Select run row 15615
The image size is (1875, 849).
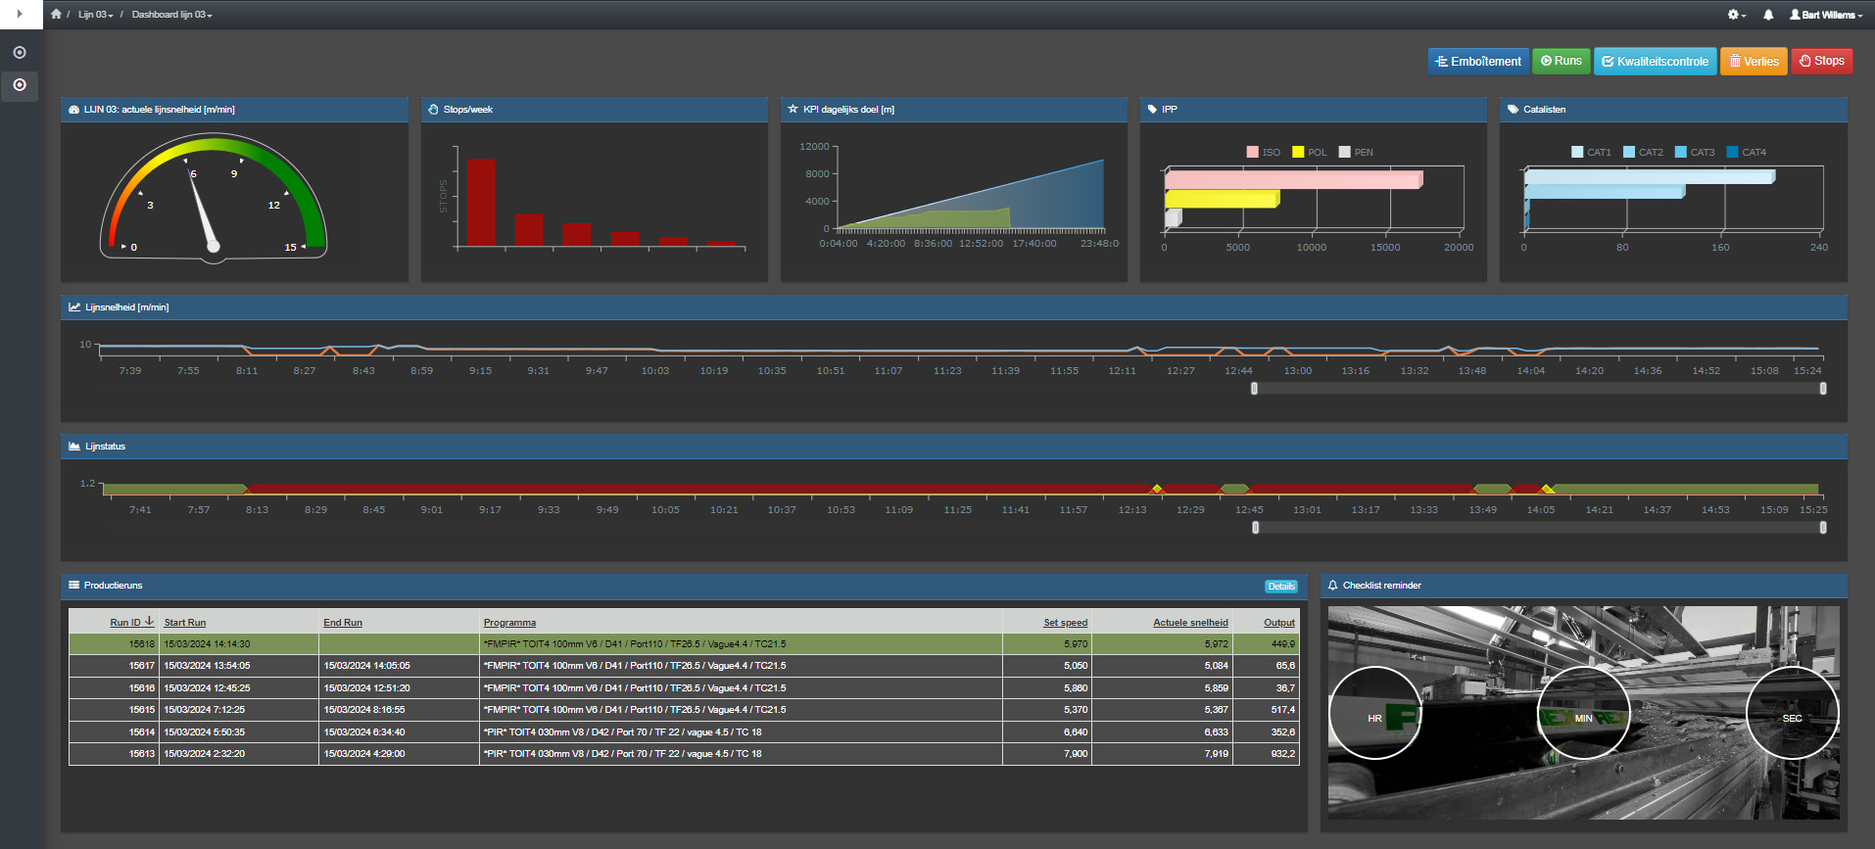684,710
